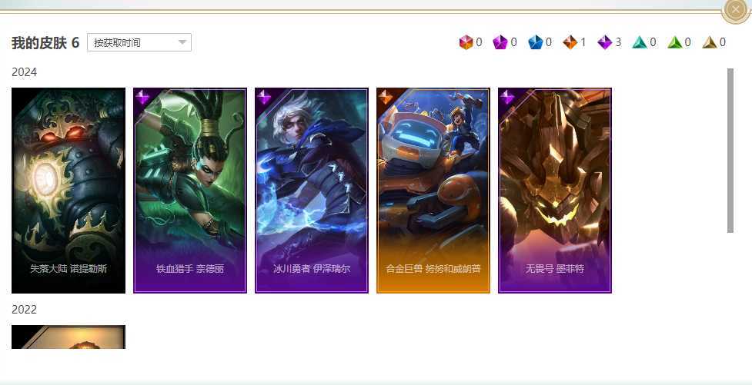Expand sort options using dropdown arrow
The image size is (752, 385).
pyautogui.click(x=182, y=42)
